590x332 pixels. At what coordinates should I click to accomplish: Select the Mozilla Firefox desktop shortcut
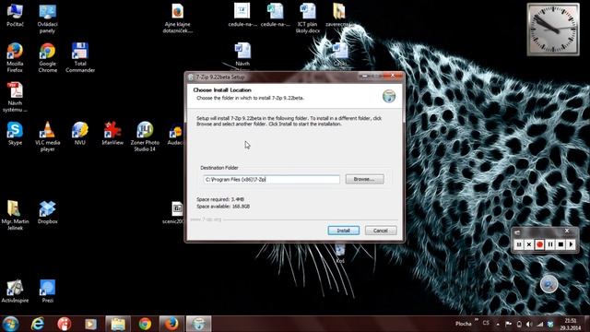[x=15, y=57]
